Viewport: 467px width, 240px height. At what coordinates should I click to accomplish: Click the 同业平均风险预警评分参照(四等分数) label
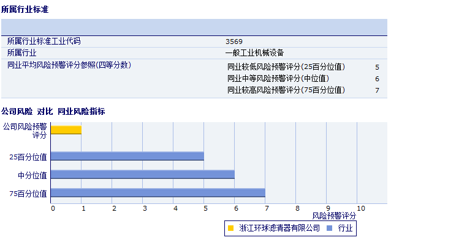tap(69, 65)
